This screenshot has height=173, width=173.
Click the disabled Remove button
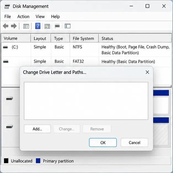click(97, 129)
